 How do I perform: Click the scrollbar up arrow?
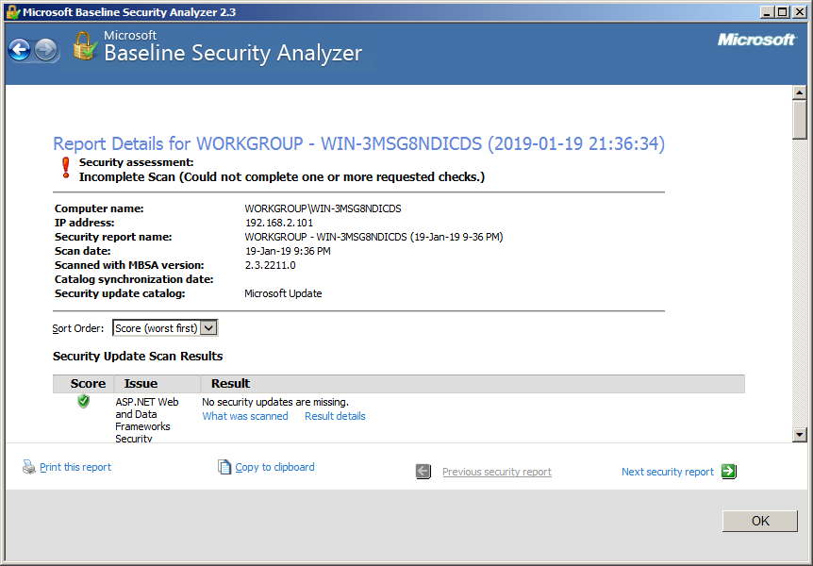pos(800,92)
